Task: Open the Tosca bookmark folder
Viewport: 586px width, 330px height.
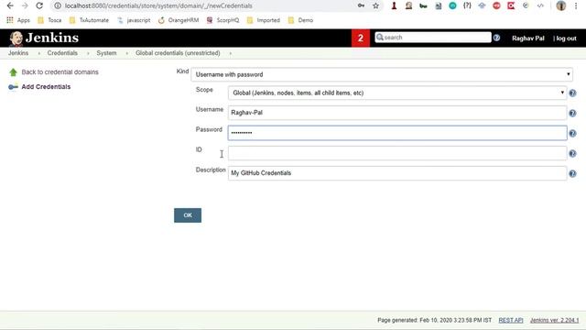Action: coord(49,20)
